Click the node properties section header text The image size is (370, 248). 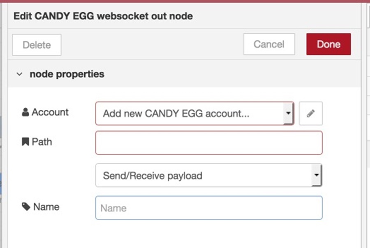[x=67, y=74]
